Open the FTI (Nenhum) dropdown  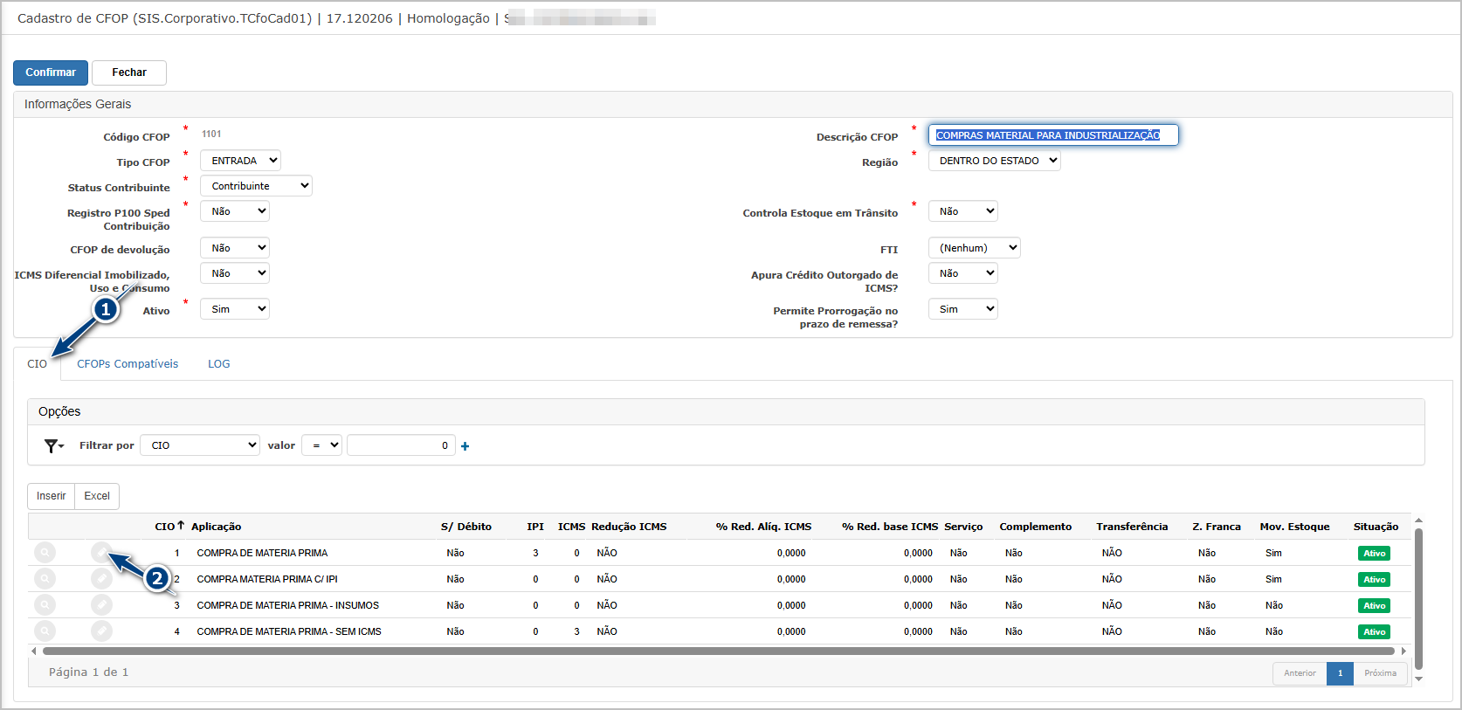(974, 248)
